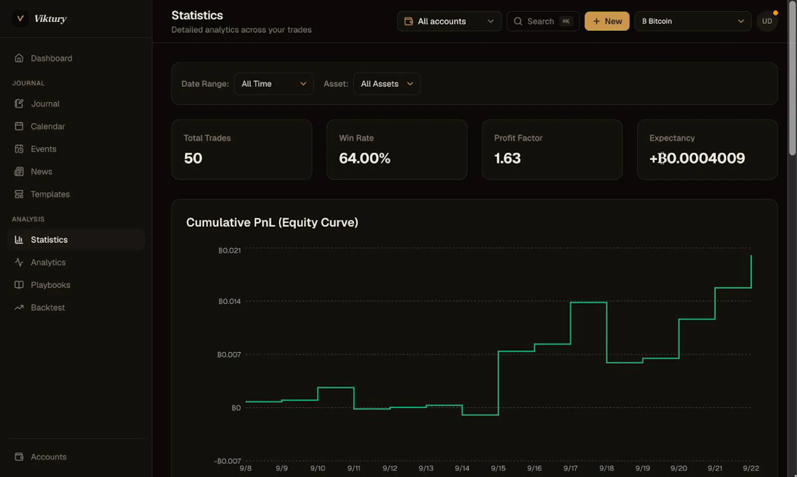Viewport: 797px width, 477px height.
Task: Click the Playbooks book icon
Action: [x=19, y=285]
